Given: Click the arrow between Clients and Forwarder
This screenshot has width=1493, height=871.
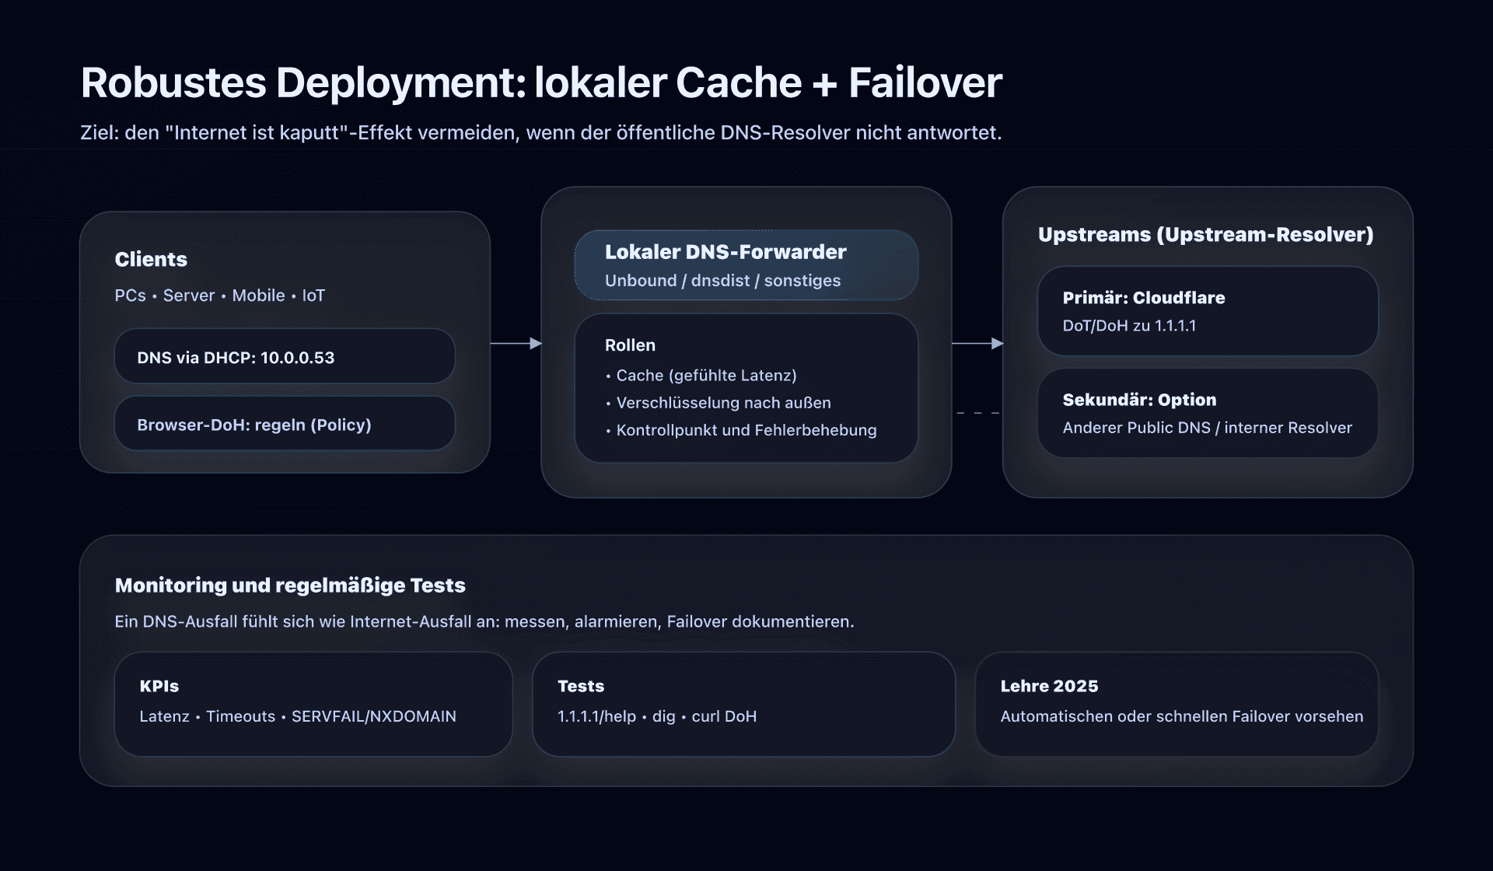Looking at the screenshot, I should 514,342.
